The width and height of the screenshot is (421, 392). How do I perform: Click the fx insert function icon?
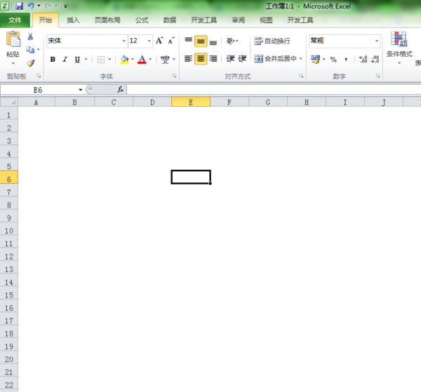(x=120, y=90)
